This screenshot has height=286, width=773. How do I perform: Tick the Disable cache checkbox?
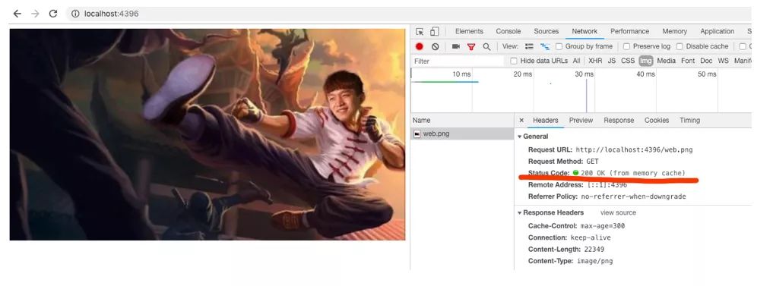(x=680, y=46)
